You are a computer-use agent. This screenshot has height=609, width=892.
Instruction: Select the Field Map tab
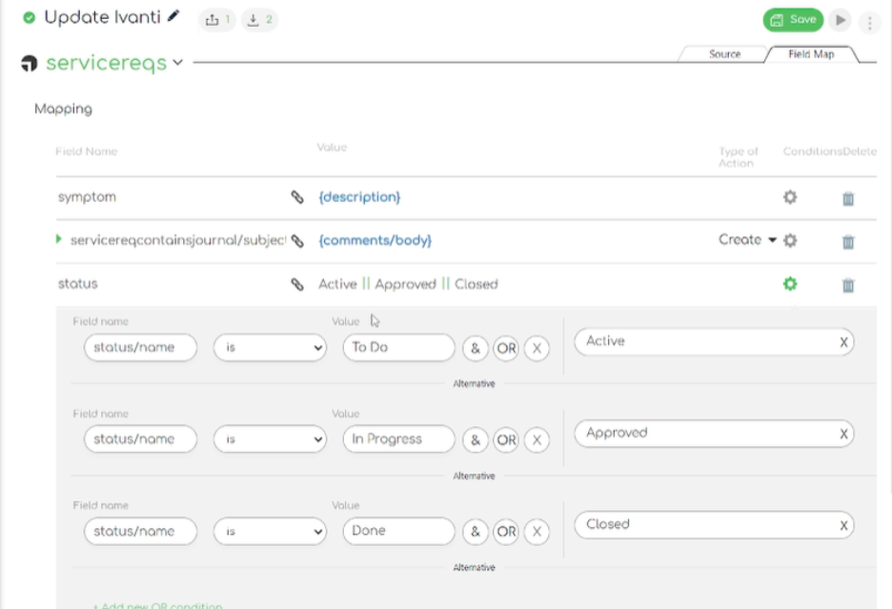pos(811,54)
